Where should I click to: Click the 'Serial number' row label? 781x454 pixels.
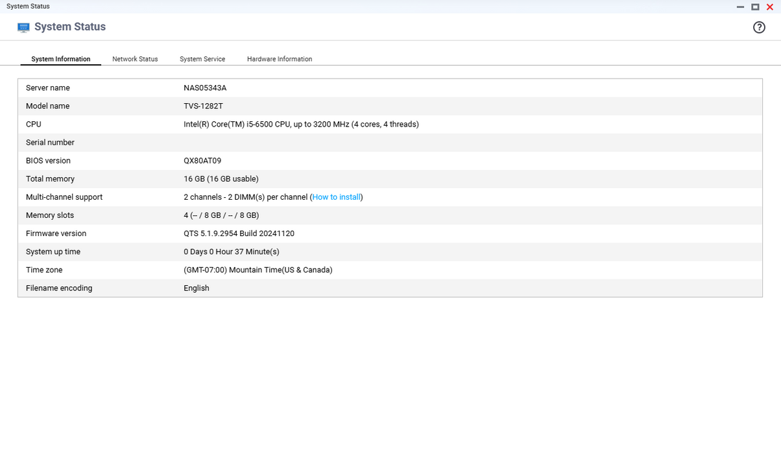pos(50,143)
